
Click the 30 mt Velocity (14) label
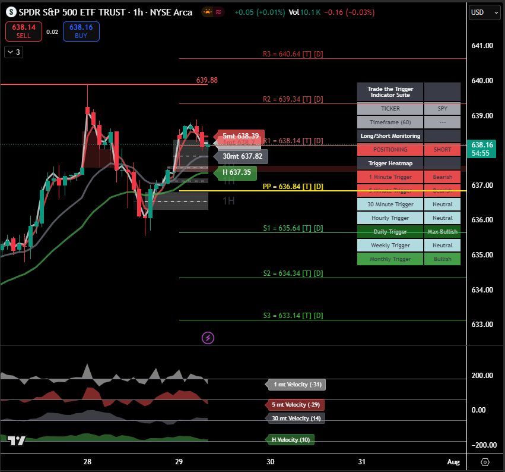pos(296,418)
